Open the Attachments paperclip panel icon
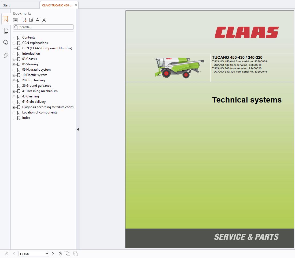295x258 pixels. tap(6, 55)
